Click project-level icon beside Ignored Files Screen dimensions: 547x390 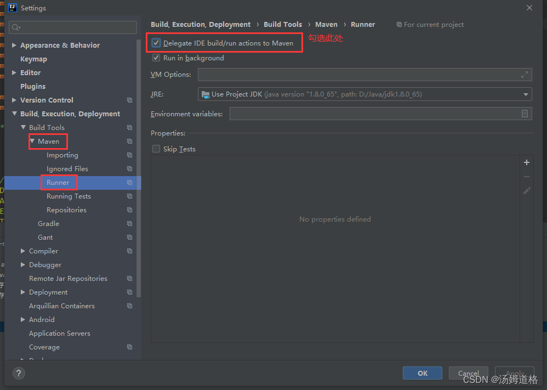(130, 168)
